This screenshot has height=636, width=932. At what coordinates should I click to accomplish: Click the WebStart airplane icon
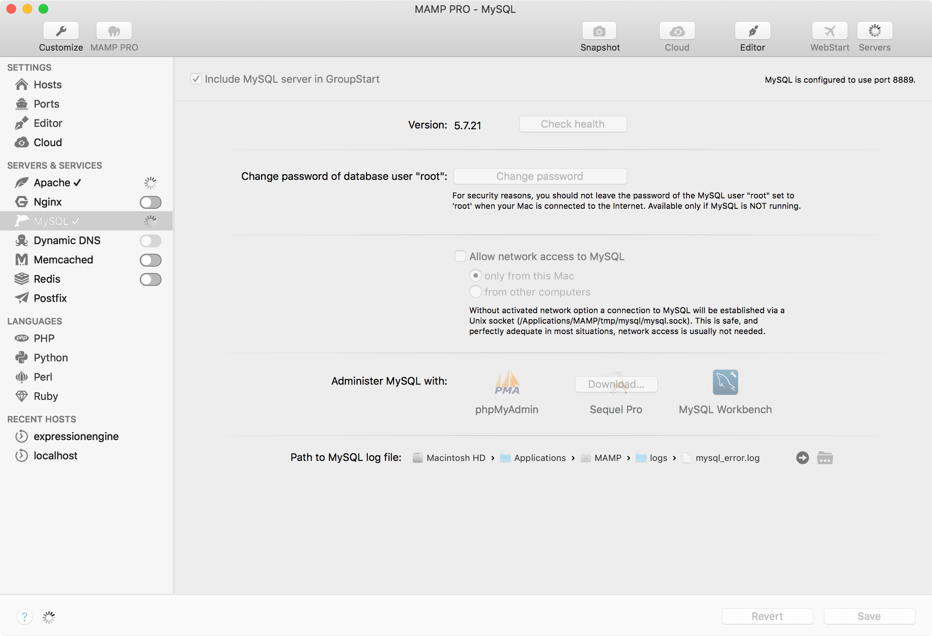click(x=830, y=31)
